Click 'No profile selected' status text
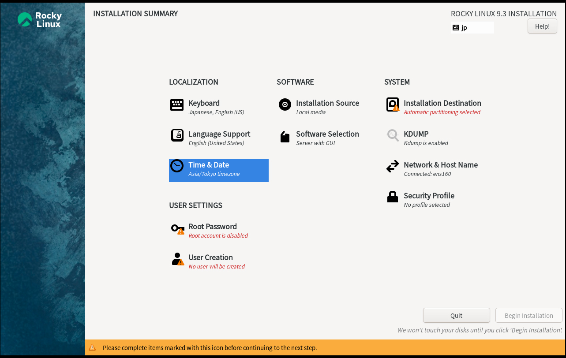This screenshot has width=566, height=358. [427, 205]
